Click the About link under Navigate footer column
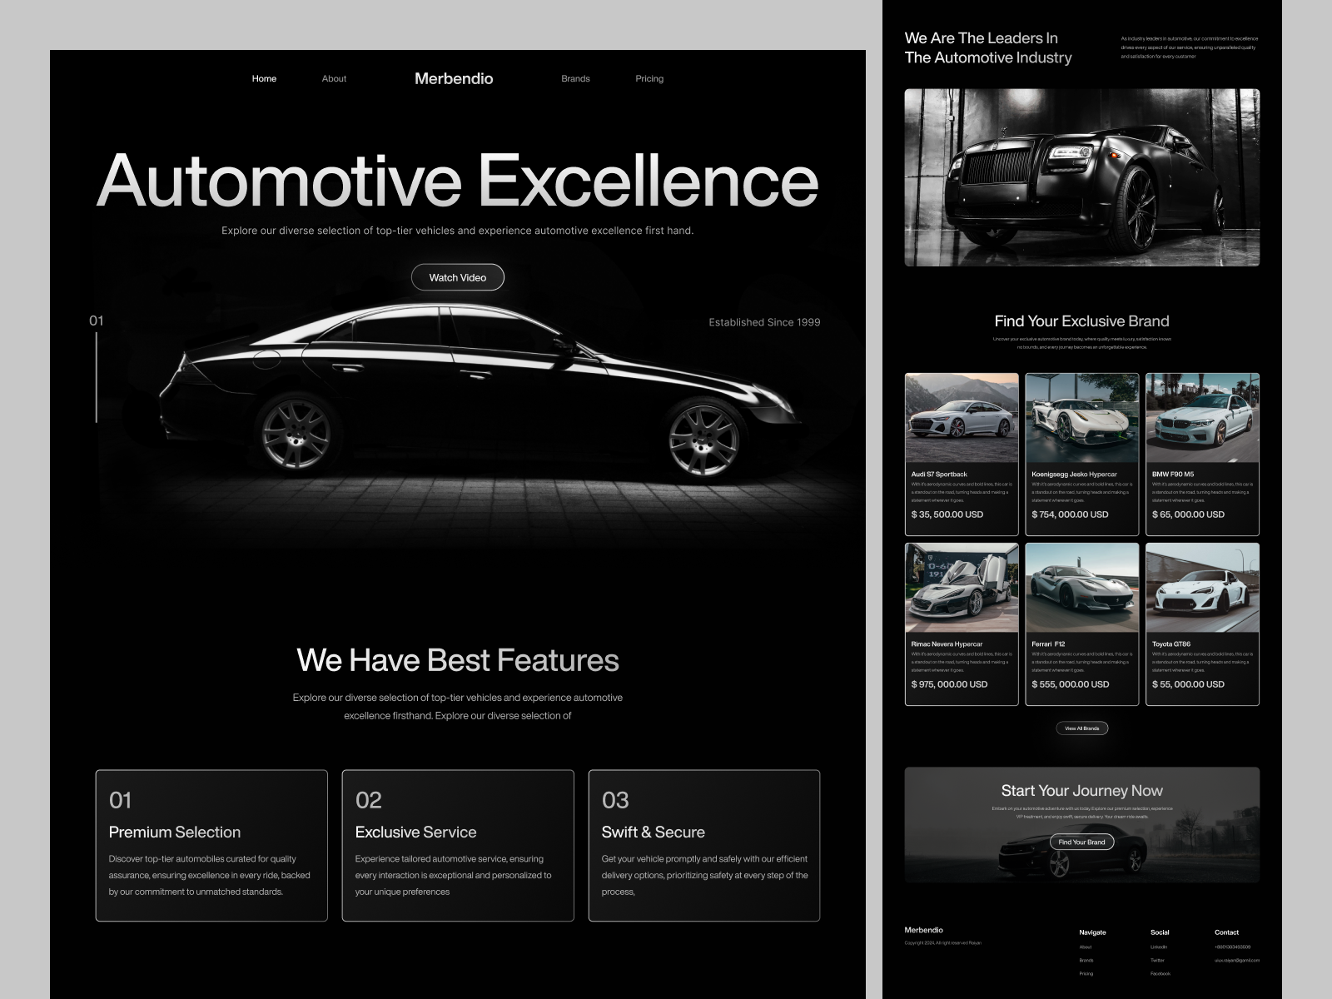Screen dimensions: 1332x999 tap(1085, 947)
